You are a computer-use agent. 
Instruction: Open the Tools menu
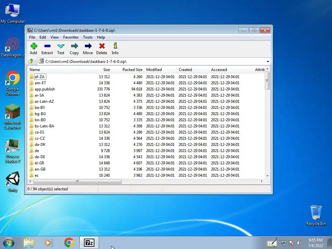(x=88, y=37)
